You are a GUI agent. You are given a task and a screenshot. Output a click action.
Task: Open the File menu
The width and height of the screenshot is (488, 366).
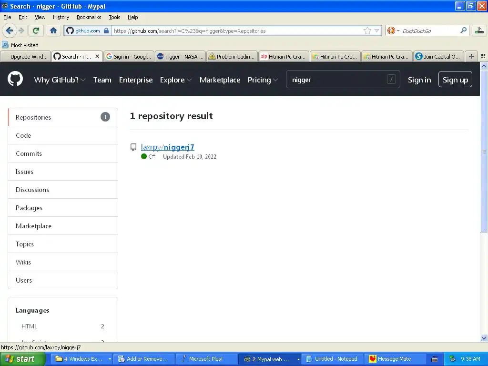pyautogui.click(x=7, y=17)
